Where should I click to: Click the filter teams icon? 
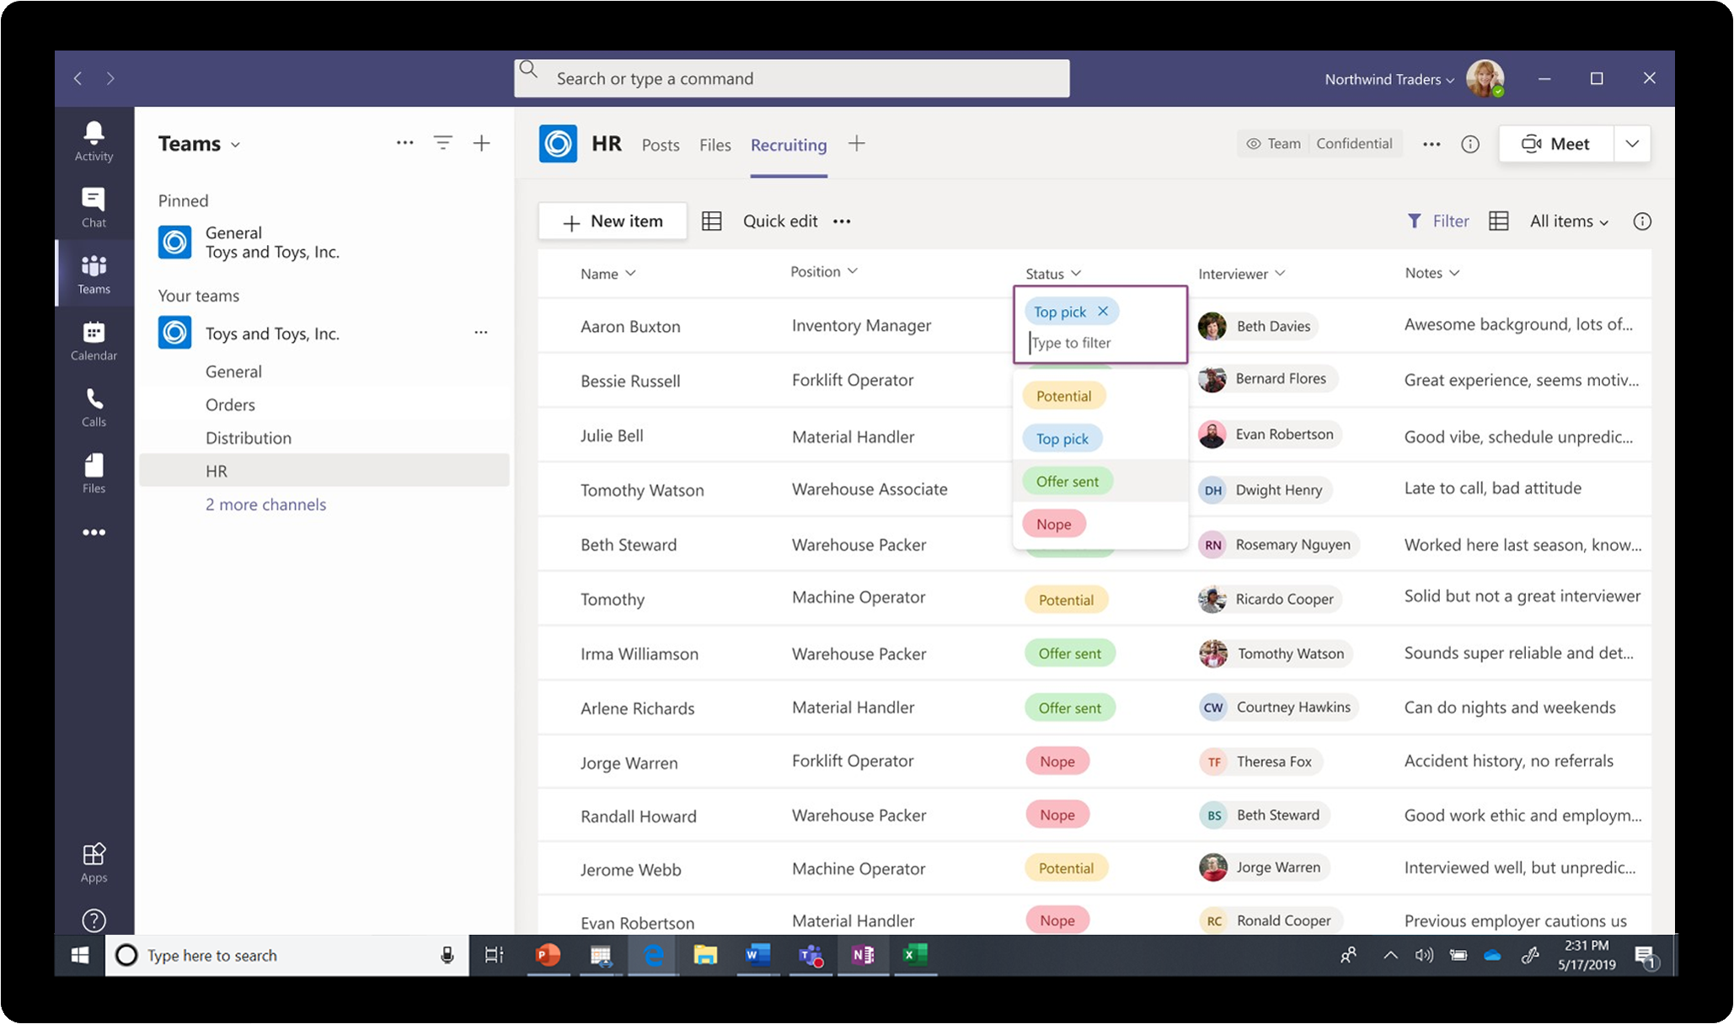(x=442, y=143)
